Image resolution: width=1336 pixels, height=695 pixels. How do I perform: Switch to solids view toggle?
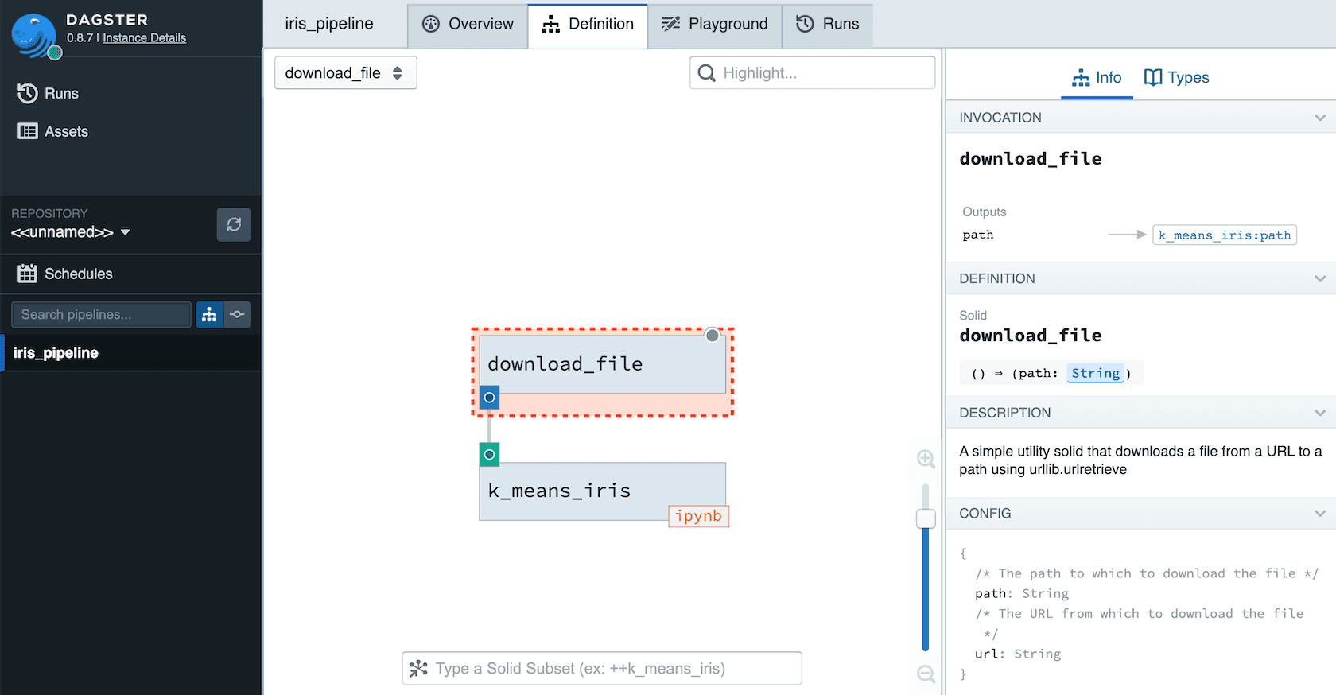237,315
